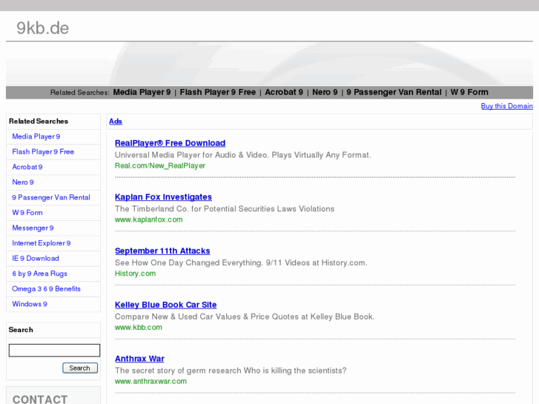
Task: Click the 'IE 9 Download' sidebar link
Action: tap(36, 258)
